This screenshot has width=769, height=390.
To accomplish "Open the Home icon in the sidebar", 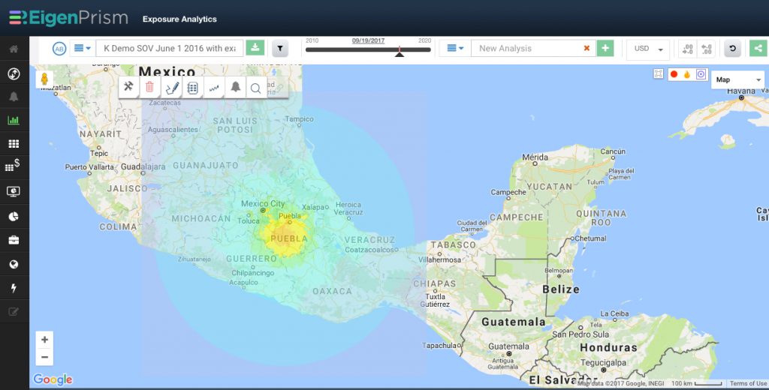I will (14, 49).
